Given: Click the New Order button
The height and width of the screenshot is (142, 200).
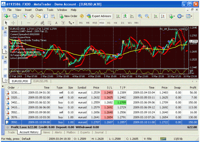Looking at the screenshot, I should coord(68,16).
